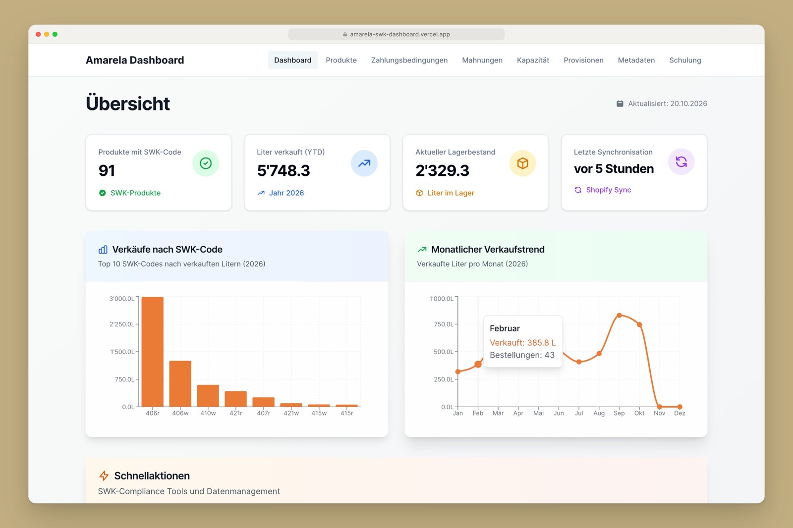The image size is (793, 528).
Task: Click the SWK-Produkte label
Action: click(x=136, y=193)
